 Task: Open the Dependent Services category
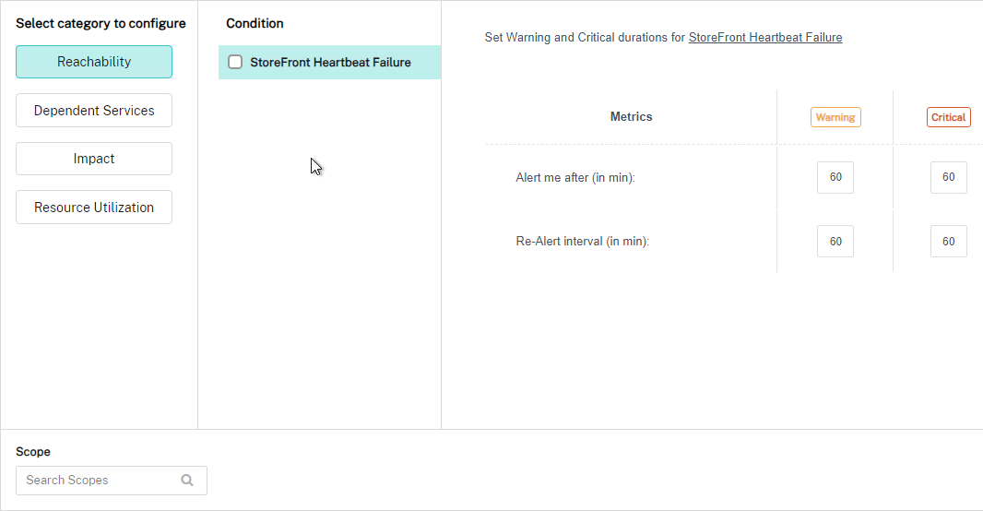click(94, 111)
